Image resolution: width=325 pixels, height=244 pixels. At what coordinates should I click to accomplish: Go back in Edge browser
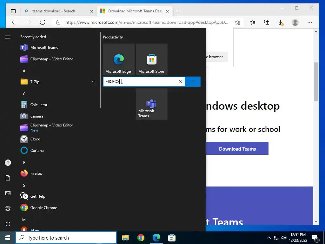(x=15, y=22)
